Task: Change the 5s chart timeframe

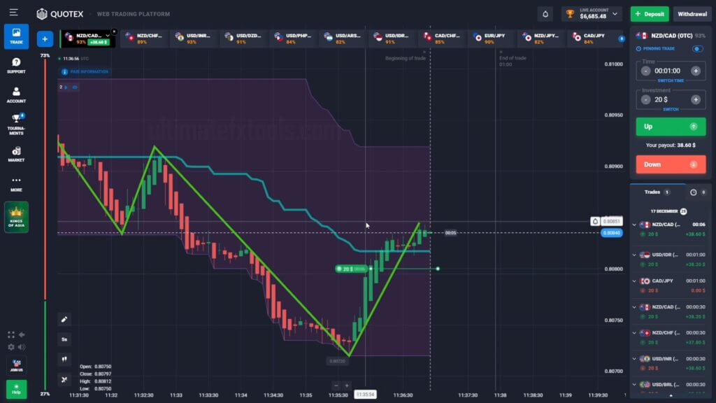Action: (64, 339)
